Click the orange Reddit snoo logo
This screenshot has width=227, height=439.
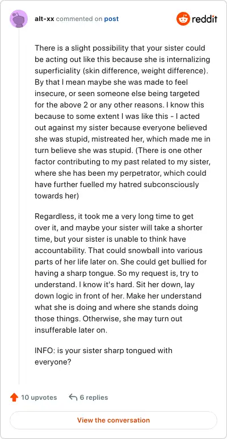coord(183,19)
